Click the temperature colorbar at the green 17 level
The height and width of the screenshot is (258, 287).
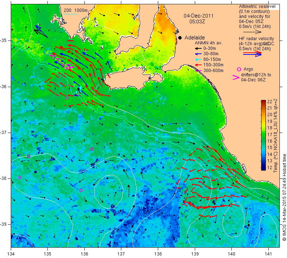tap(263, 134)
